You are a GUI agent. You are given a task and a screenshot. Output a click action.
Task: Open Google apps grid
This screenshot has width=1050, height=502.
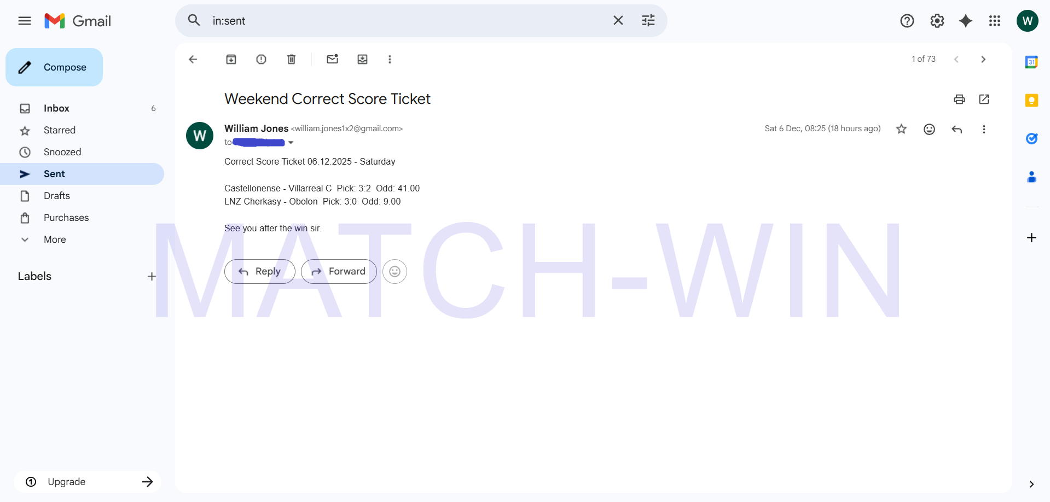click(x=994, y=21)
